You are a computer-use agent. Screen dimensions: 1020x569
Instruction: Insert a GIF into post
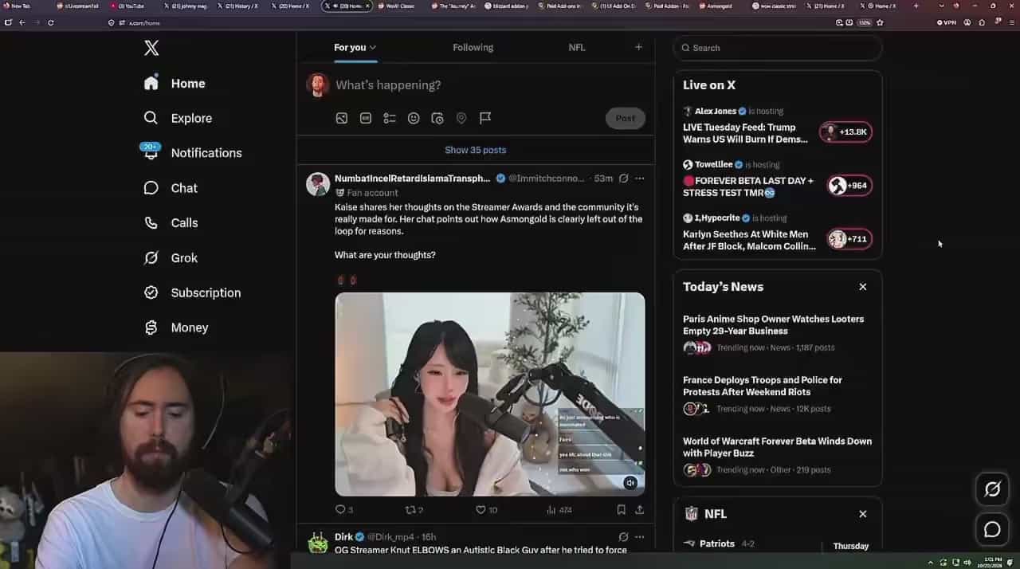click(366, 118)
